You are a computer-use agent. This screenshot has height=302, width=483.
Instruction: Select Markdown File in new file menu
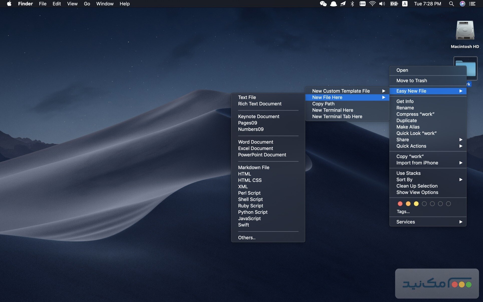point(253,167)
